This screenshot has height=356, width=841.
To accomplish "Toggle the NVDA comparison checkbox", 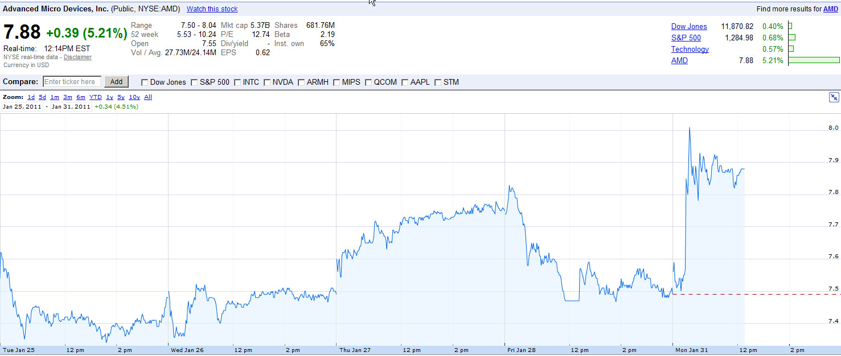I will [266, 82].
